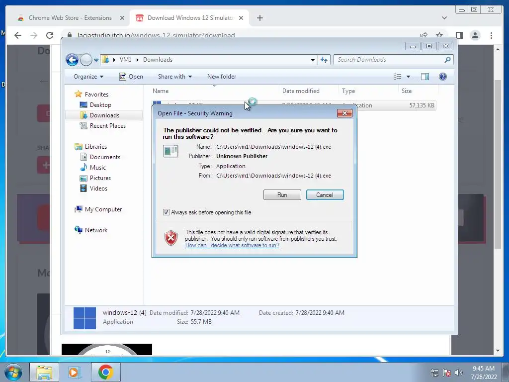Viewport: 509px width, 382px height.
Task: Open Recent Places in navigation pane
Action: pos(107,126)
